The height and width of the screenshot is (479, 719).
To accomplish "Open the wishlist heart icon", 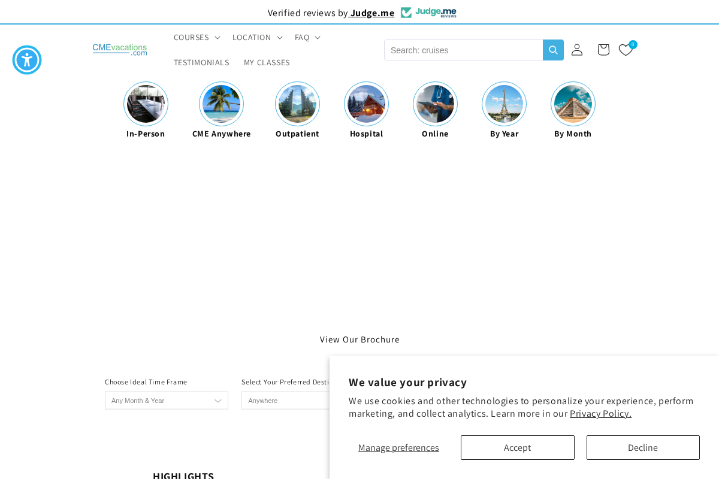I will [626, 50].
